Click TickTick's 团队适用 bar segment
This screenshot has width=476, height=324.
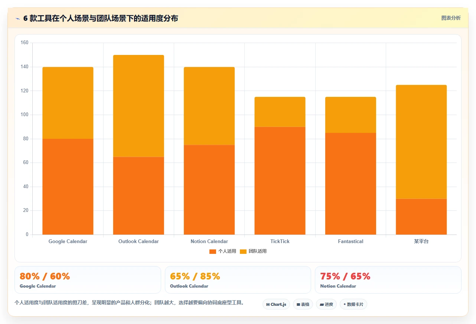tap(280, 112)
